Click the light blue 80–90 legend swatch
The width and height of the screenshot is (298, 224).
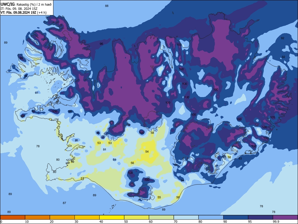211,217
